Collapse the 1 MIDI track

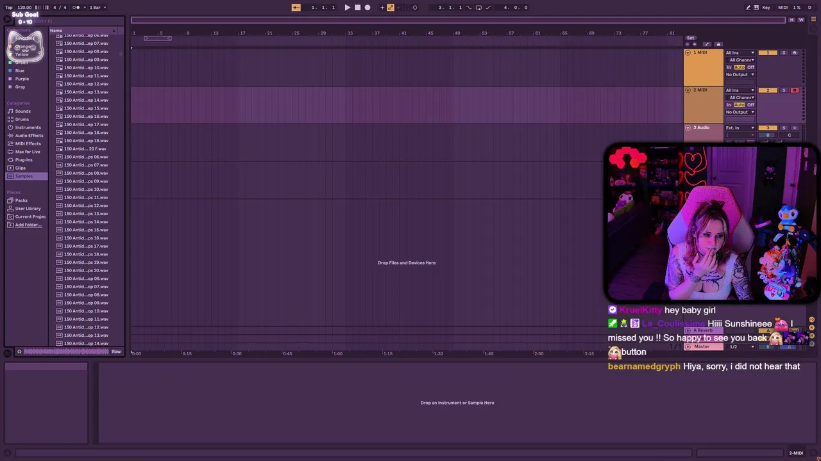688,53
